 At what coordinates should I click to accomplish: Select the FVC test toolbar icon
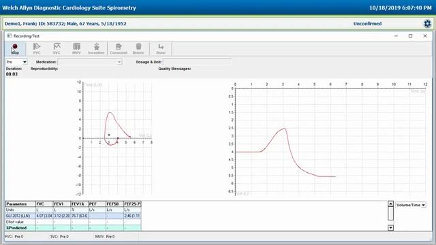37,48
